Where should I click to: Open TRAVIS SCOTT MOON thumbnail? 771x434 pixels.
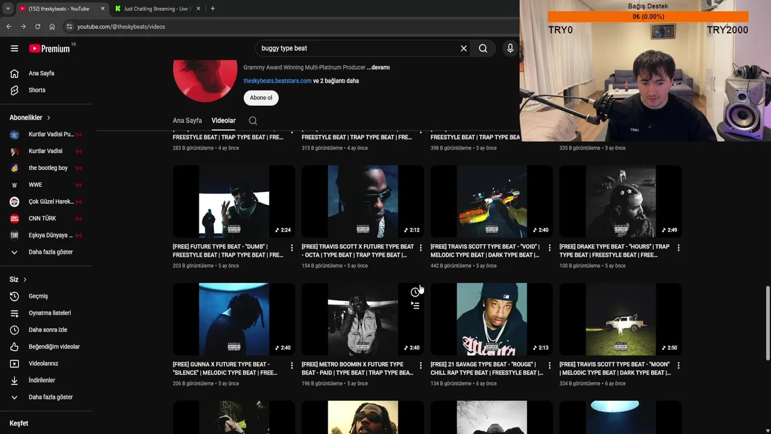620,319
